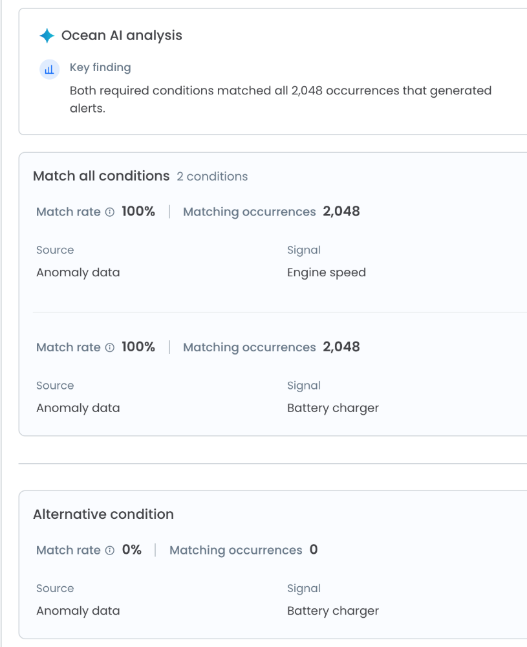Click Battery charger signal under Alternative condition

coord(333,611)
